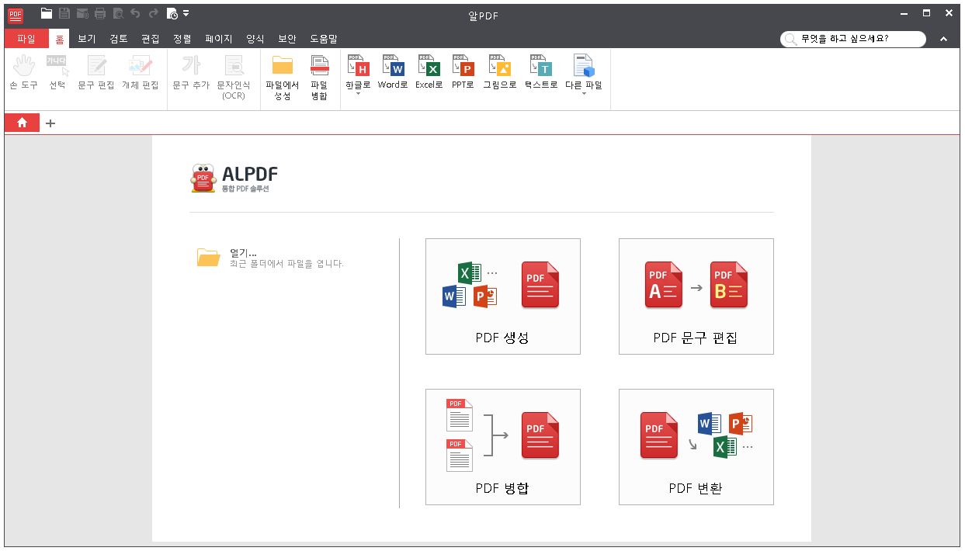Click the undo arrow icon
This screenshot has height=551, width=965.
(135, 13)
